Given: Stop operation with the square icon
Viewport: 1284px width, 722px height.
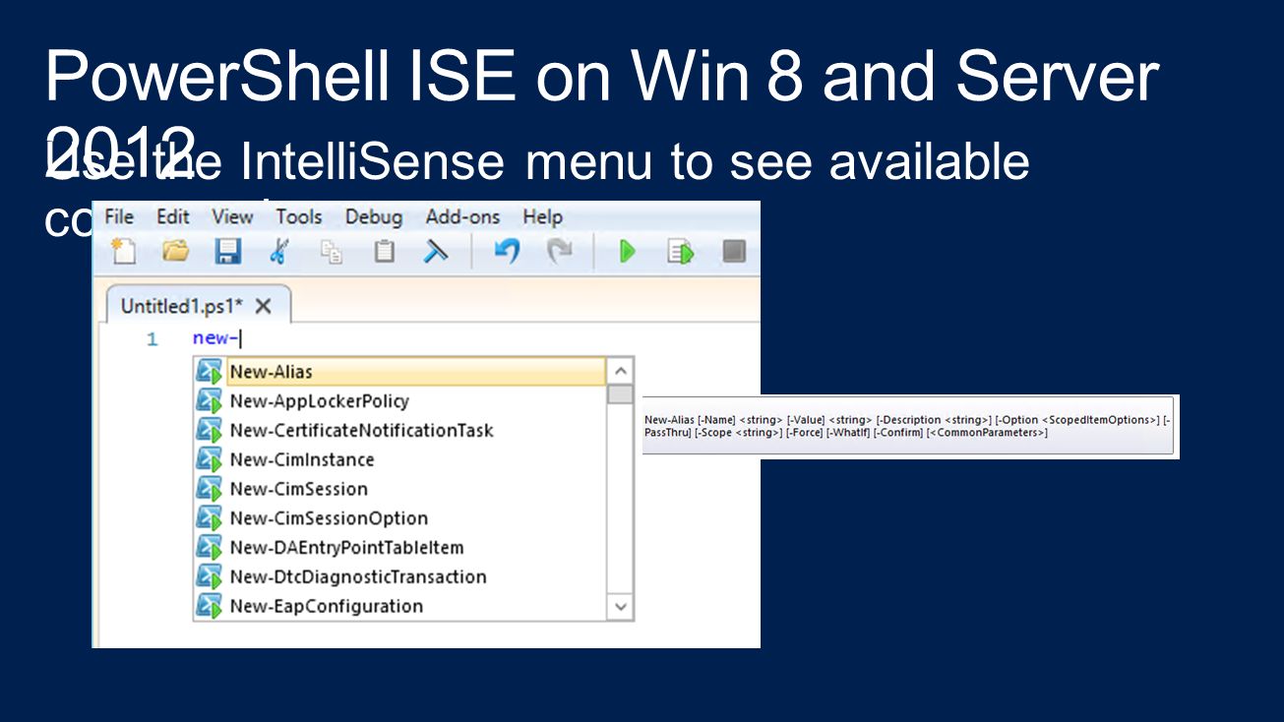Looking at the screenshot, I should click(733, 251).
